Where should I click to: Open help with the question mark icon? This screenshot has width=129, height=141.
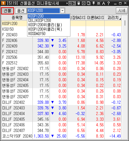coord(108,3)
